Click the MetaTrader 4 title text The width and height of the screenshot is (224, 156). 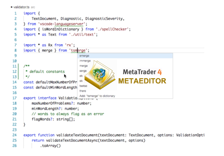(x=142, y=72)
